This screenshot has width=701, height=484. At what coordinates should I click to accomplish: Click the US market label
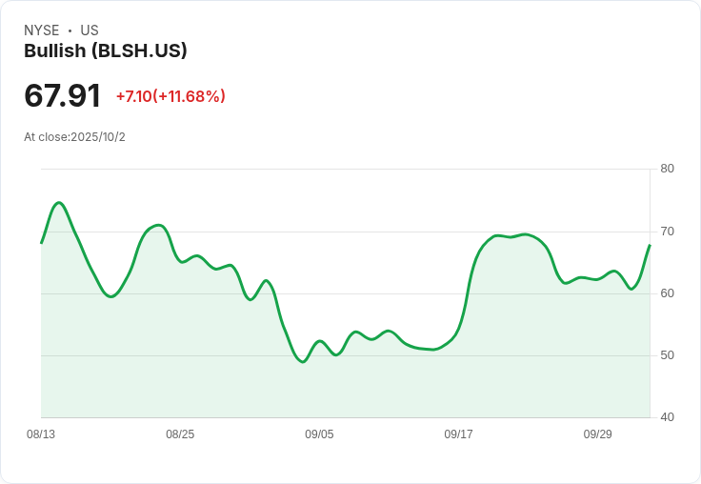(x=90, y=30)
